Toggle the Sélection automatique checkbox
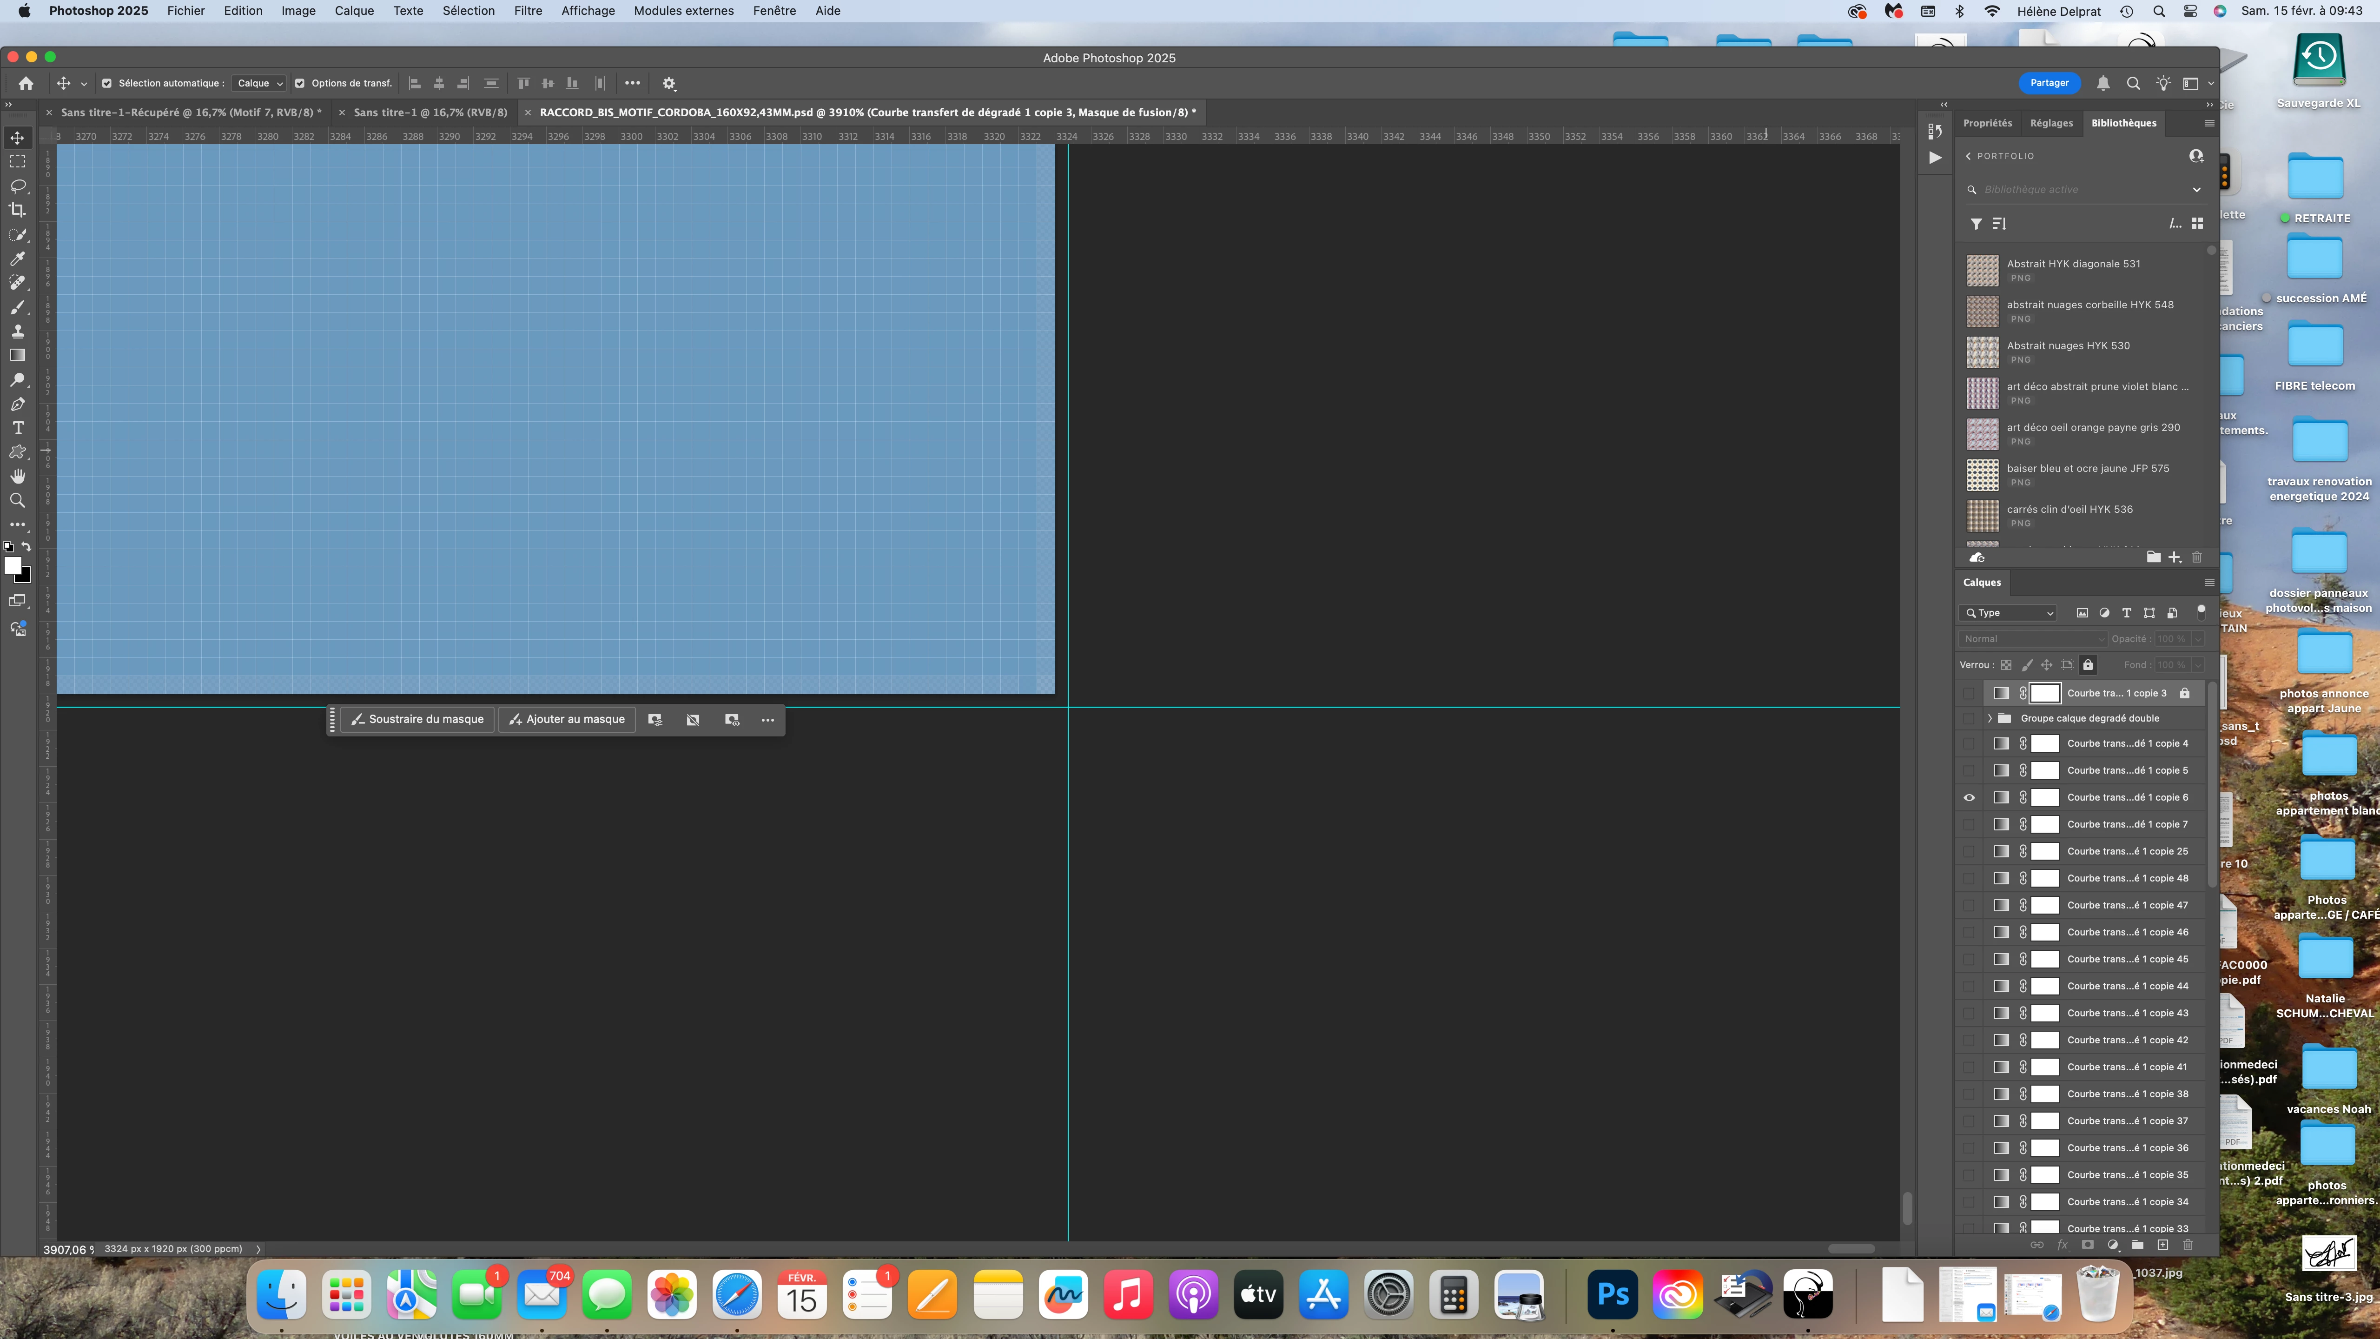Screen dimensions: 2380x1339 click(x=106, y=83)
